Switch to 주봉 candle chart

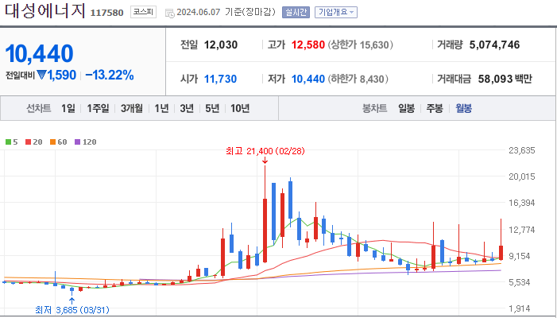(435, 108)
